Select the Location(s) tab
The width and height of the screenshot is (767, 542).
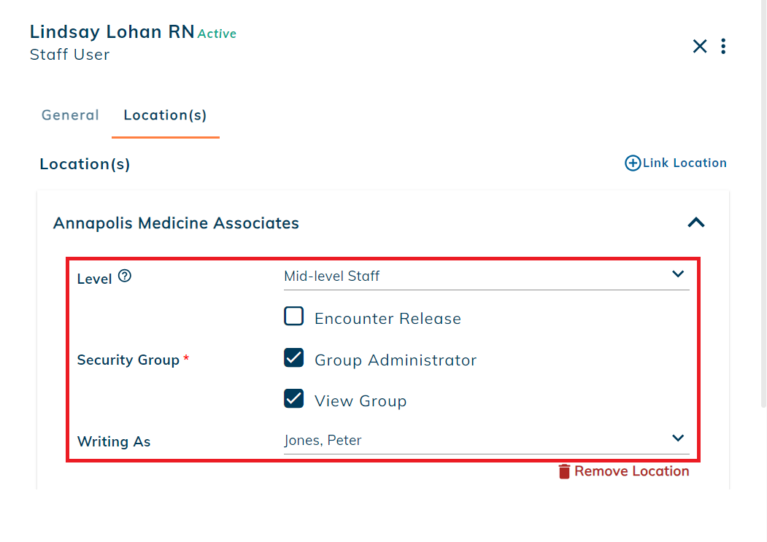(166, 115)
